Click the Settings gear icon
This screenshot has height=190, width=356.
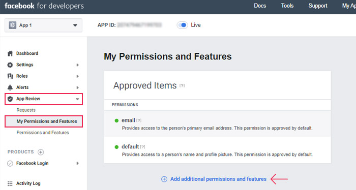click(x=10, y=65)
